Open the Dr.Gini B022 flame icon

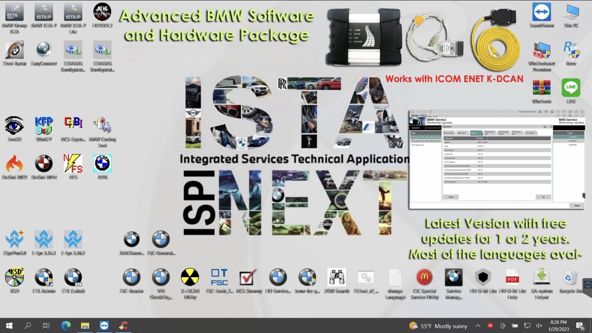click(x=14, y=164)
